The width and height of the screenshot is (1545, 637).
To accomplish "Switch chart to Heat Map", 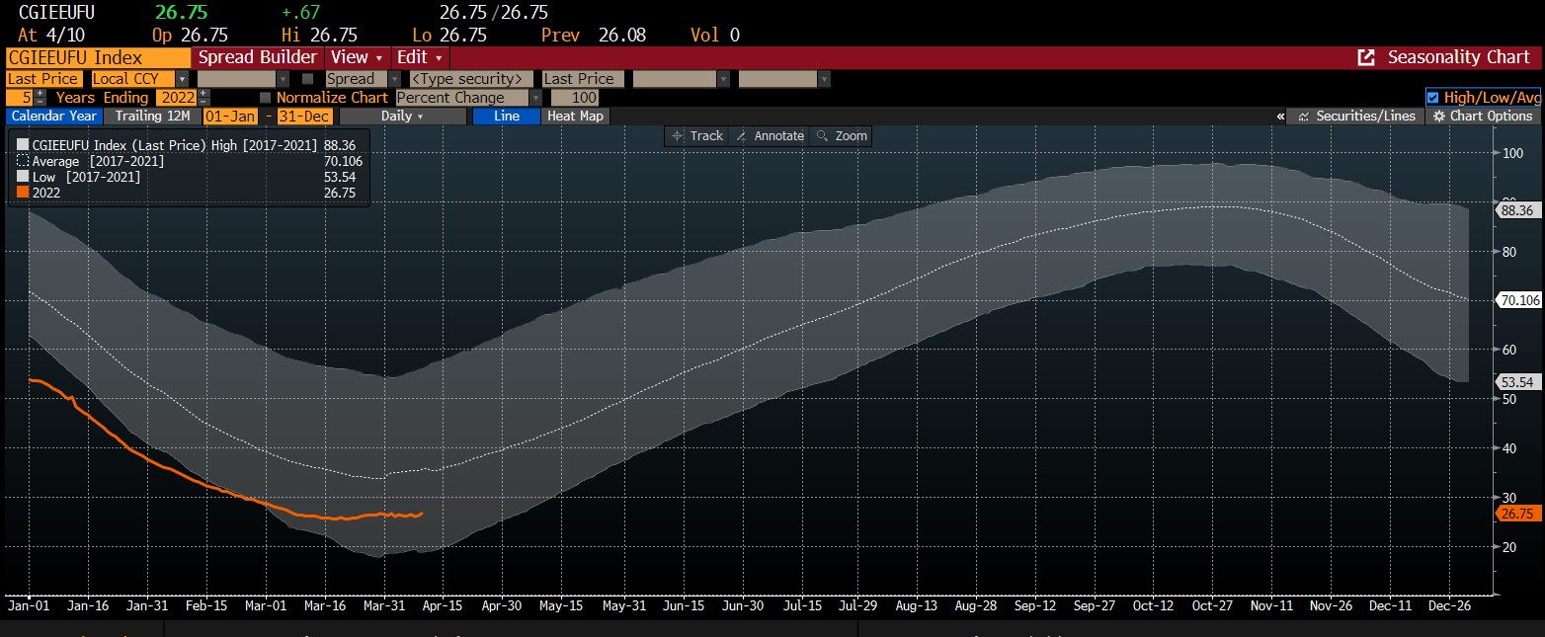I will click(575, 117).
